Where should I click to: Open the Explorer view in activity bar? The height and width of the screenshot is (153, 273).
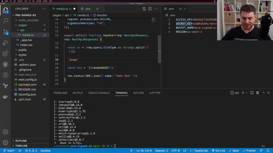(6, 10)
